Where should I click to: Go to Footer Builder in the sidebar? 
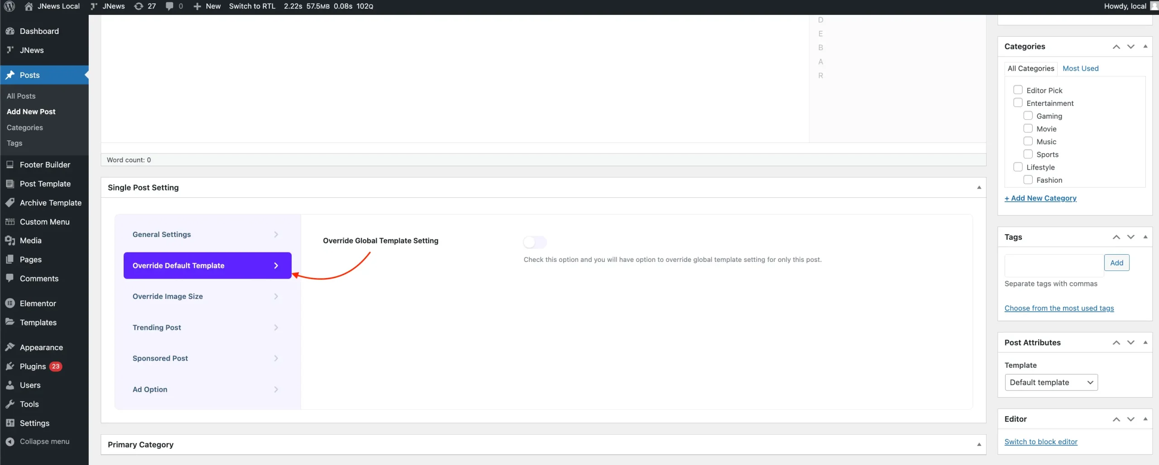coord(45,165)
